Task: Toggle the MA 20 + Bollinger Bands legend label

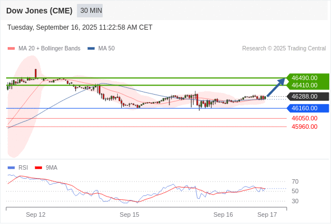Action: click(49, 49)
